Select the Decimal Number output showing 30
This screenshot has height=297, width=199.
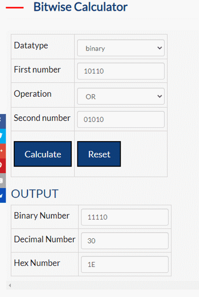(x=125, y=241)
